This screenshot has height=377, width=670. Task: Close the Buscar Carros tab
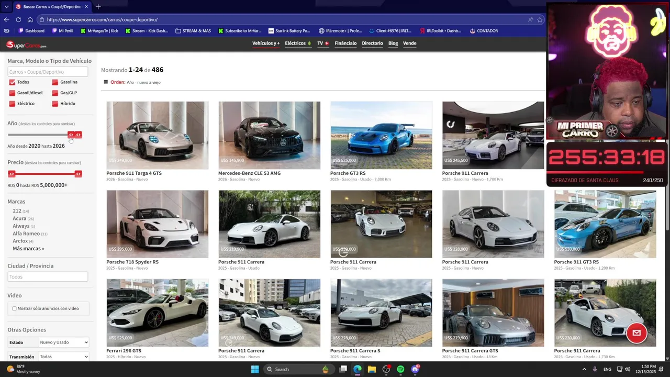(x=86, y=7)
